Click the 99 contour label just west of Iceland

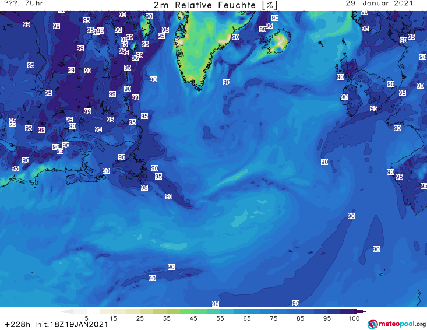click(x=263, y=29)
